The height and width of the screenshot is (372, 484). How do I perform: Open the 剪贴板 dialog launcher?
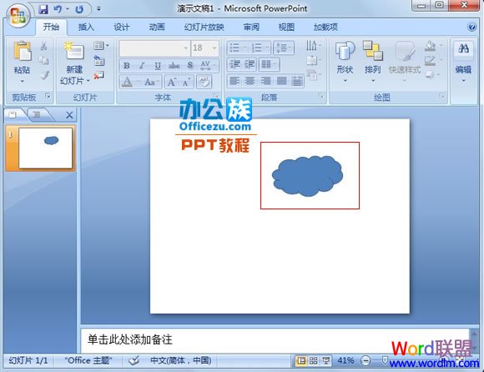(x=48, y=96)
